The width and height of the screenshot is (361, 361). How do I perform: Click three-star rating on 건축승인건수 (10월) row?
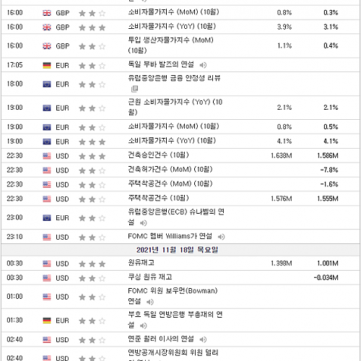click(92, 157)
